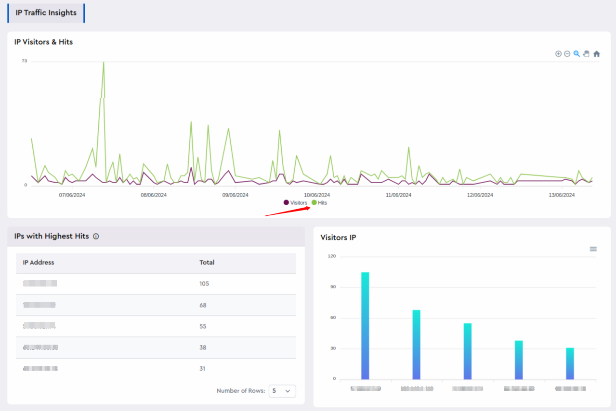Click the Number of Rows label

tap(241, 391)
